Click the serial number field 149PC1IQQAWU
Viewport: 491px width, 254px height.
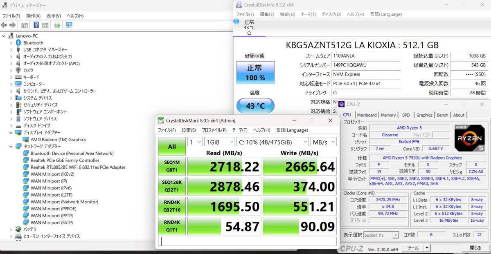(x=366, y=65)
